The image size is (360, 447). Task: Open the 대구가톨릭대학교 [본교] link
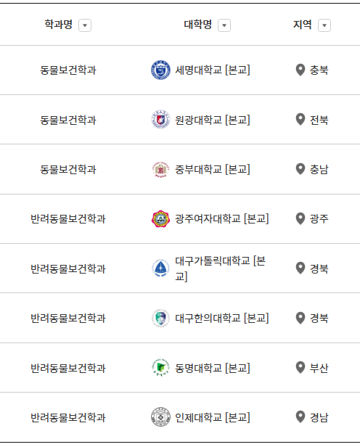coord(221,268)
